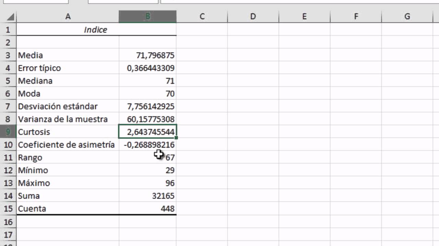Select row 9 header
439x246 pixels.
(x=8, y=132)
